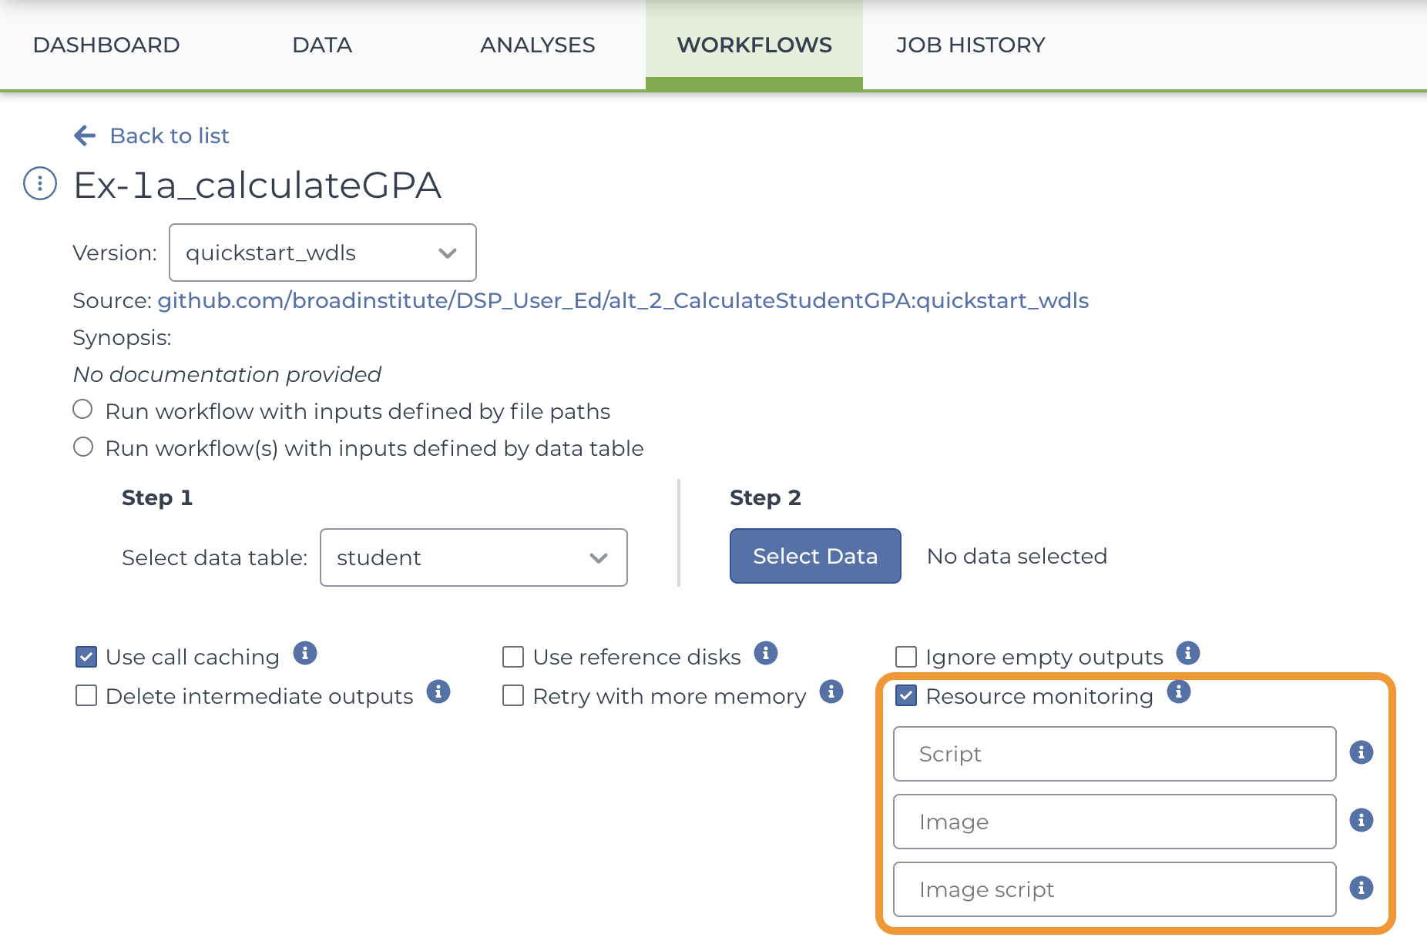Click the Ex-1a_calculateGPA workflow title
The image size is (1427, 944).
[x=257, y=185]
